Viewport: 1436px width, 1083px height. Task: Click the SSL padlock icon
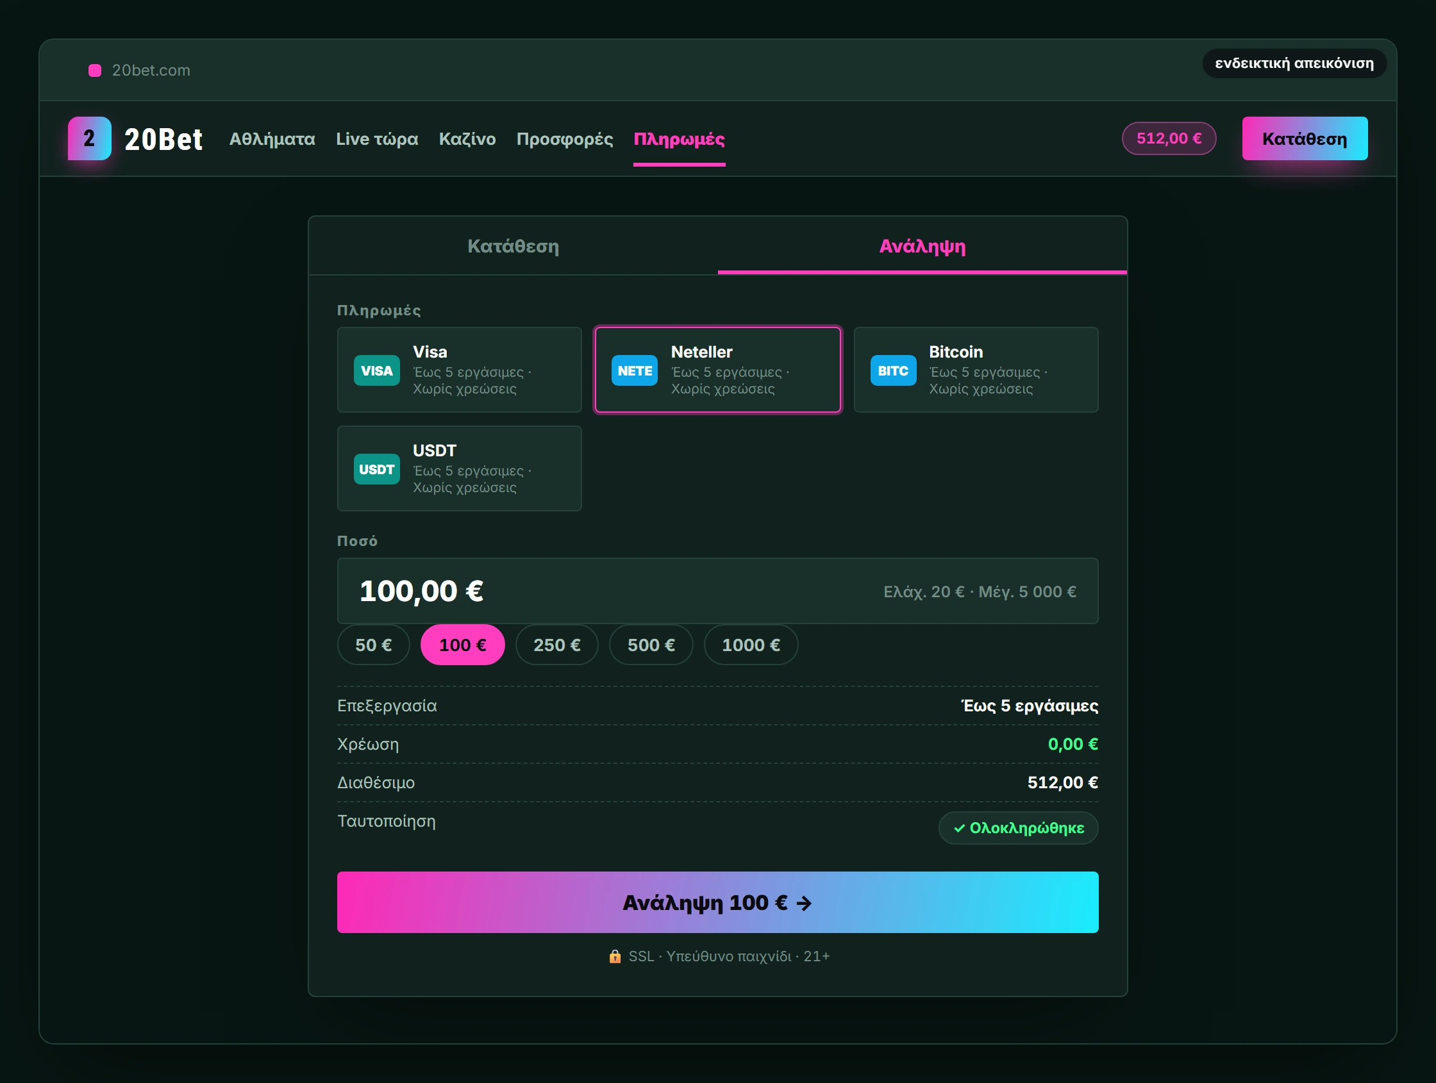(x=615, y=956)
